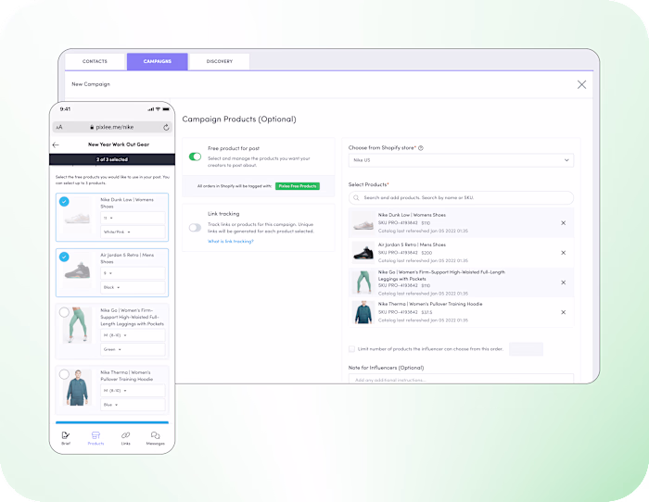
Task: Tap the back arrow in mobile preview
Action: pyautogui.click(x=56, y=144)
